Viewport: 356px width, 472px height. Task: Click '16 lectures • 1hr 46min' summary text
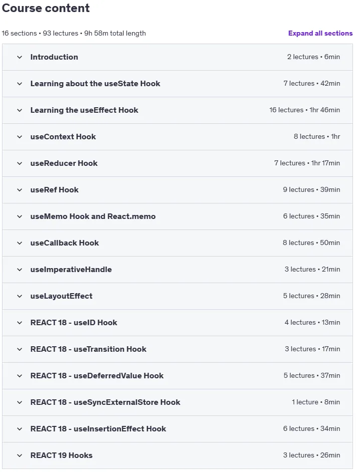click(304, 110)
